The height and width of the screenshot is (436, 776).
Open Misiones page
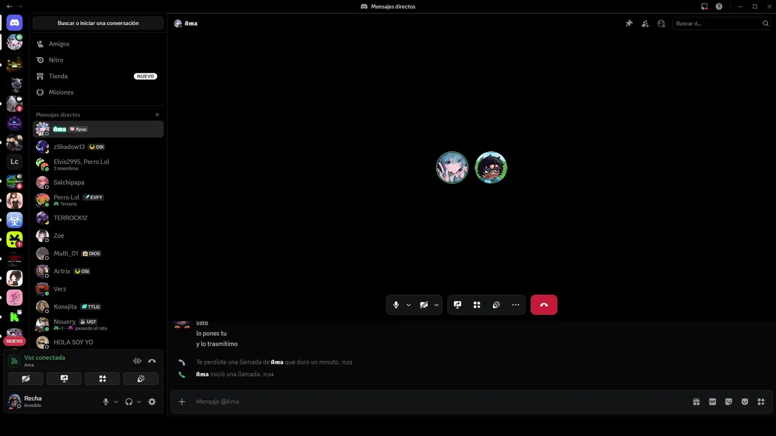pyautogui.click(x=98, y=92)
